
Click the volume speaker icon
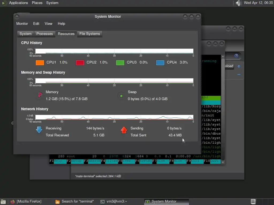point(238,3)
